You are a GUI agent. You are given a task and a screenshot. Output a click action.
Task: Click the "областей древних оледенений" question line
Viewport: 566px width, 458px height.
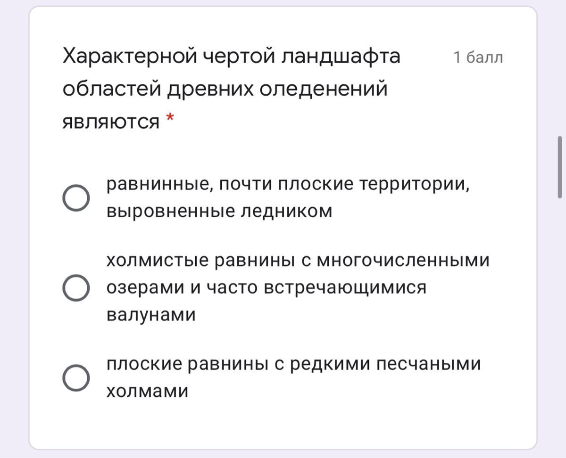225,89
